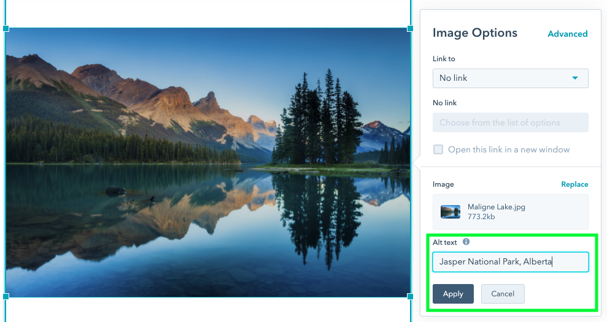Select the mountain lake image on the canvas
Screen dimensions: 607x322
tap(207, 162)
